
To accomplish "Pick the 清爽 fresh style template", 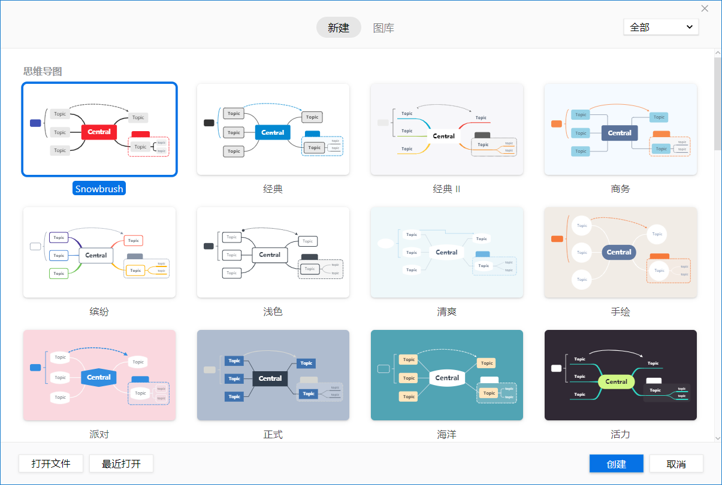I will [446, 252].
